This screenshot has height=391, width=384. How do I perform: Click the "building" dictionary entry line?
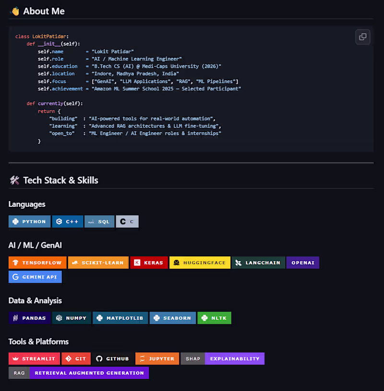132,118
